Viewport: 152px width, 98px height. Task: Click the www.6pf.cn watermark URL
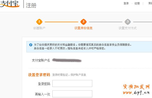point(136,93)
